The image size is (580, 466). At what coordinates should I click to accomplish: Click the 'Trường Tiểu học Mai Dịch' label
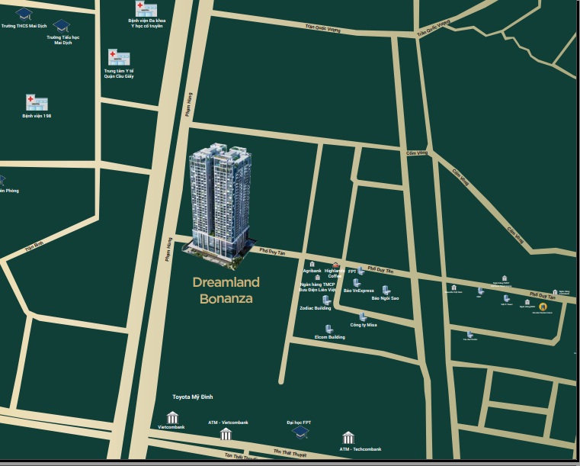[63, 40]
